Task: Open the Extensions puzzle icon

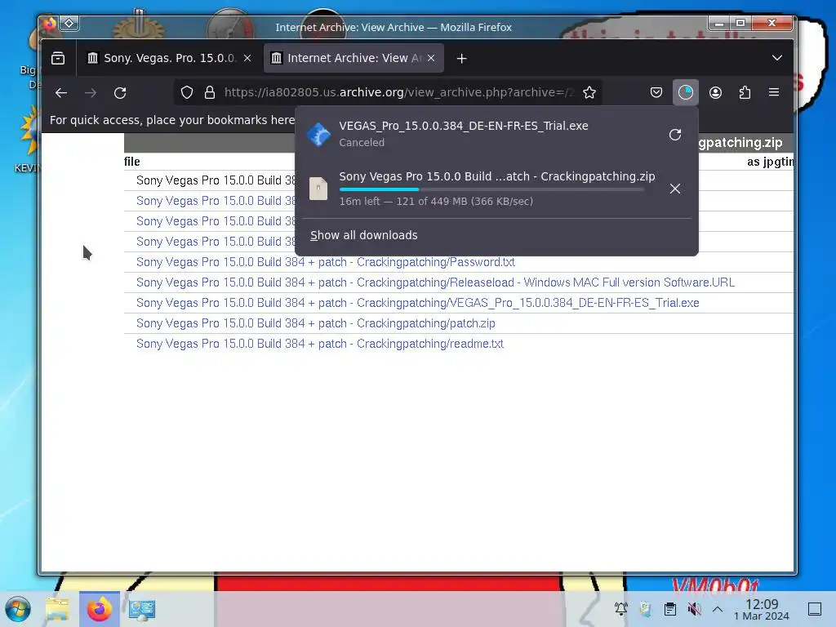Action: point(745,93)
